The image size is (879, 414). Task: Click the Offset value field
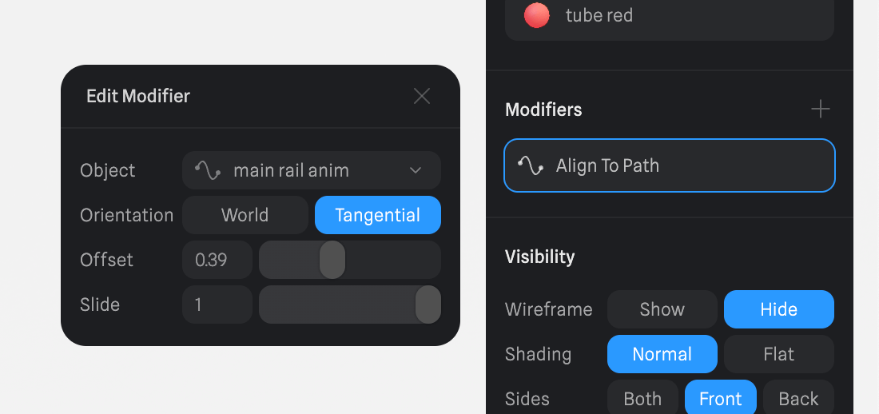point(217,260)
